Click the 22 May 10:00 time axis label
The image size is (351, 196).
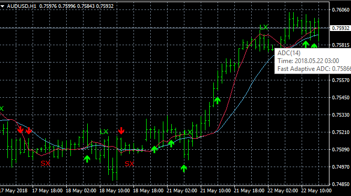tap(316, 191)
